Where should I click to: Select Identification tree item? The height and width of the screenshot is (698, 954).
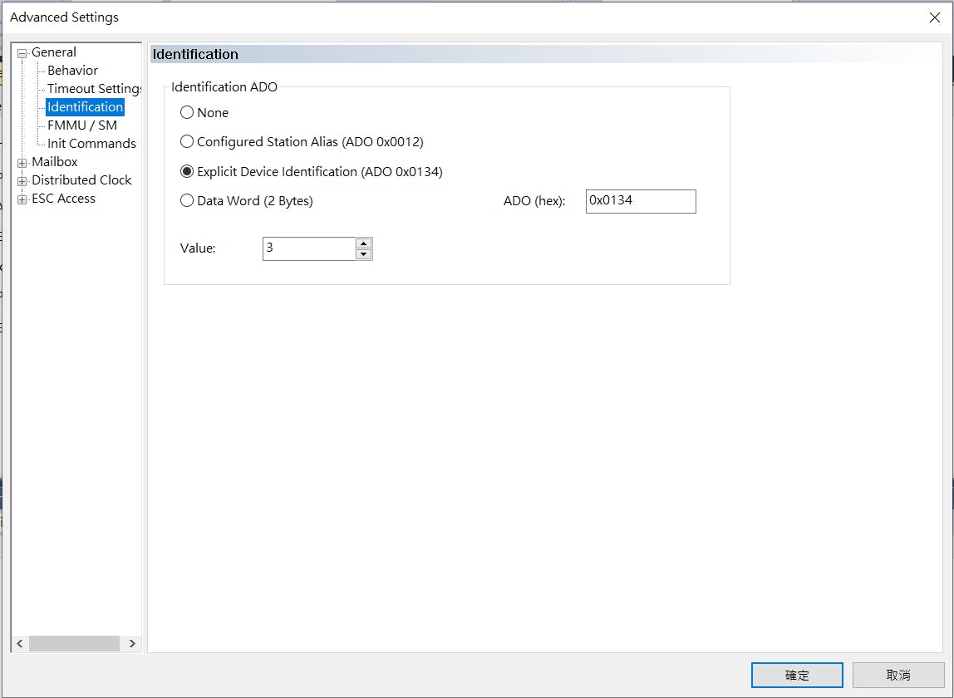pos(85,107)
